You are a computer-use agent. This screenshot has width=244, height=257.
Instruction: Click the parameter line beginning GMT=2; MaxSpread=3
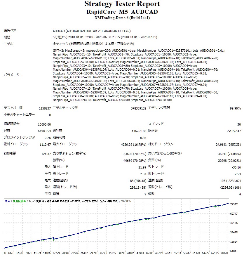click(x=139, y=51)
